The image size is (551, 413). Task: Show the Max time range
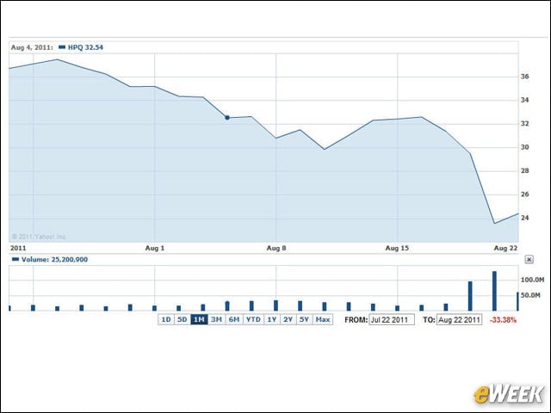click(x=323, y=319)
